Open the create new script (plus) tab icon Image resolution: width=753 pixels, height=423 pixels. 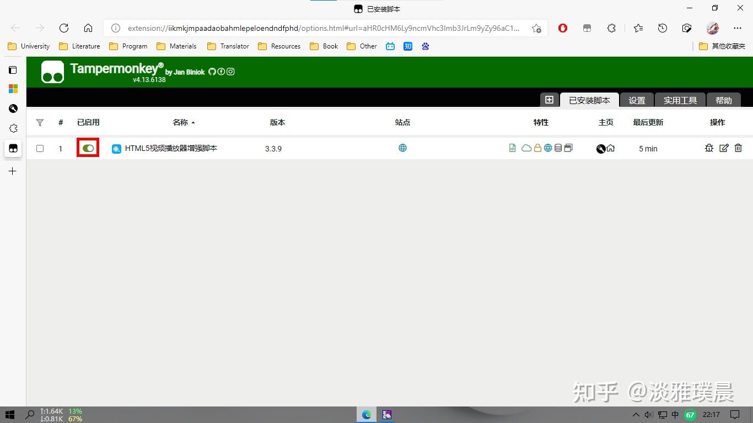point(549,100)
